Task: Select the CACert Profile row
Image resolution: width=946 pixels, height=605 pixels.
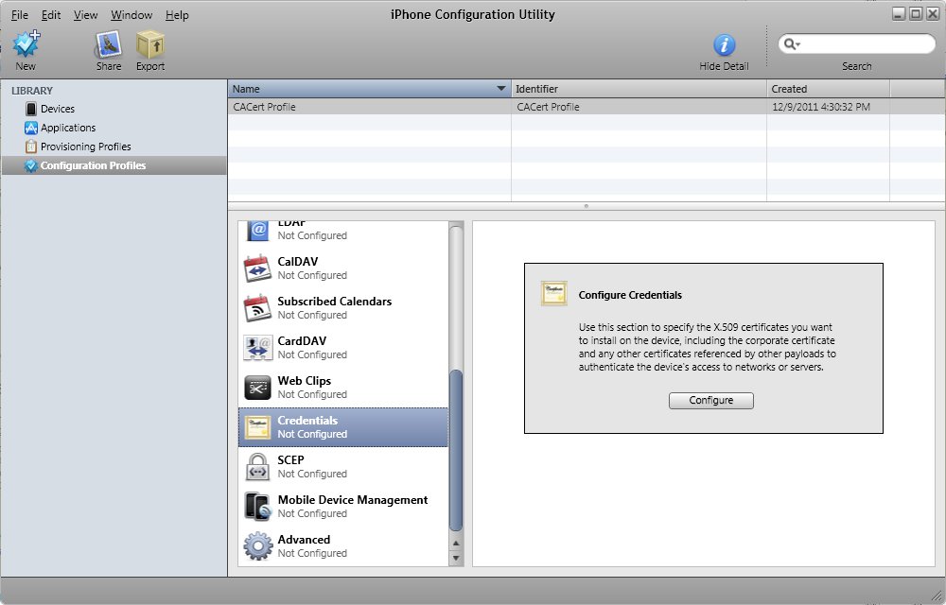Action: point(369,107)
